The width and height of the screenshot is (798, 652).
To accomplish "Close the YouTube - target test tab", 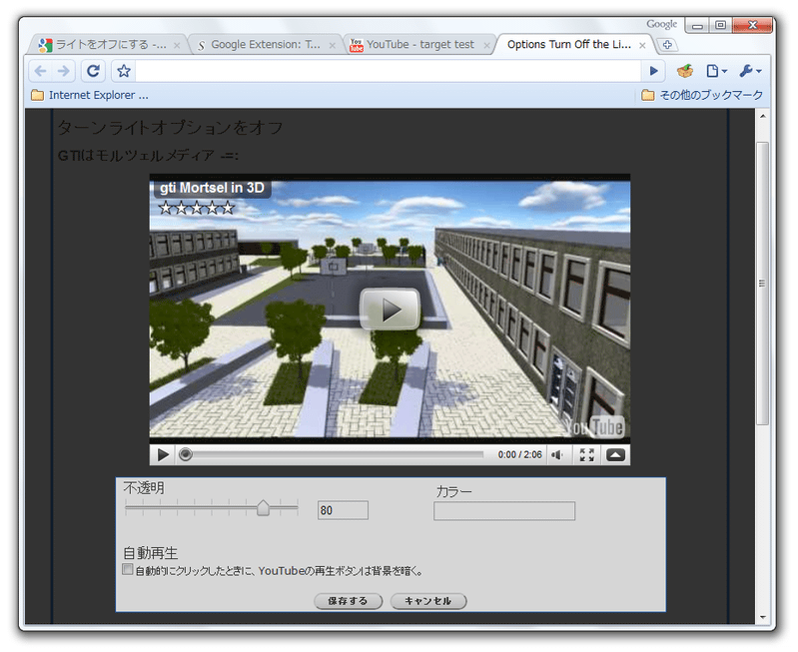I will coord(486,45).
